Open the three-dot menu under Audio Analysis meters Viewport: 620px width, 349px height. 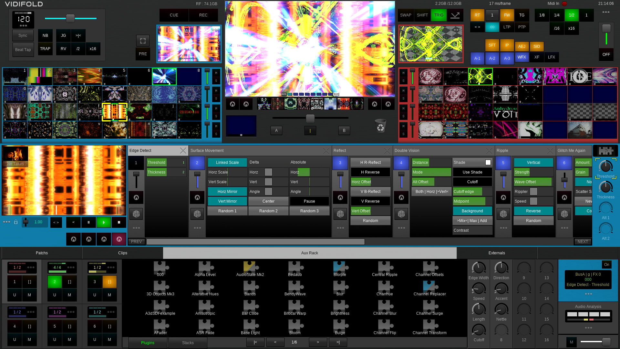click(588, 328)
